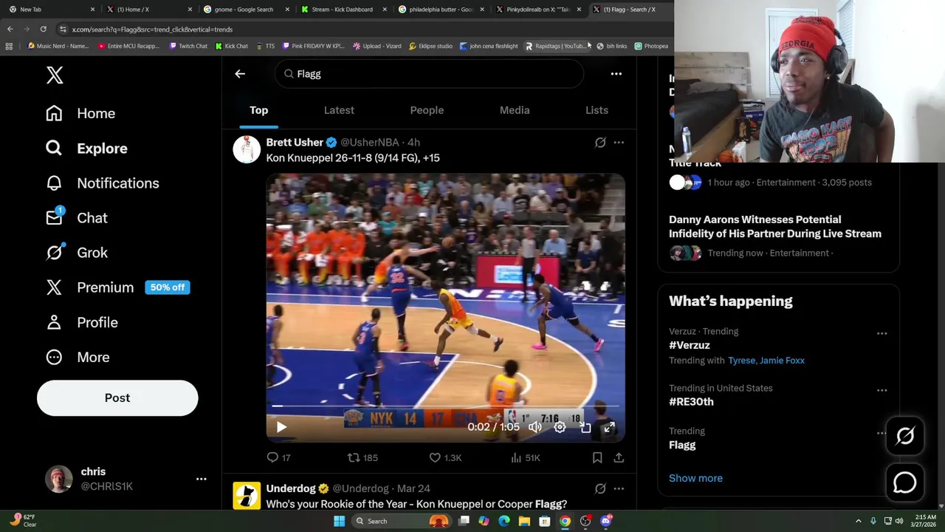
Task: Share the Brett Usher post
Action: [x=619, y=457]
